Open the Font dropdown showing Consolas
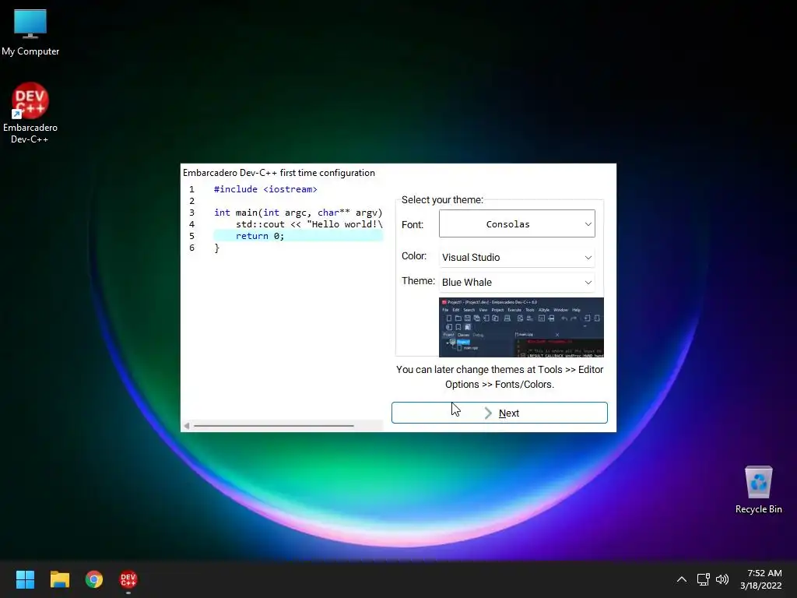 point(517,223)
